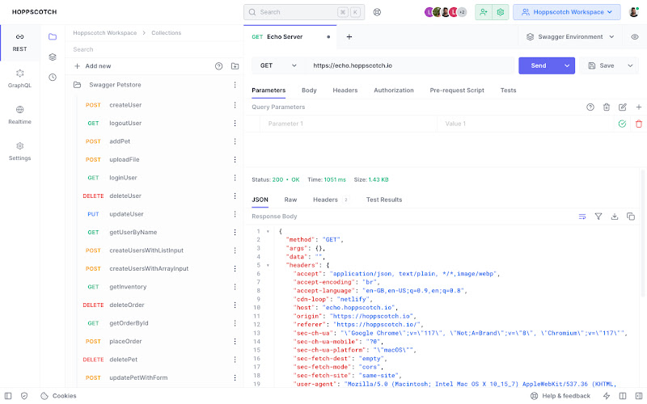Switch to the Raw response tab

pos(290,200)
